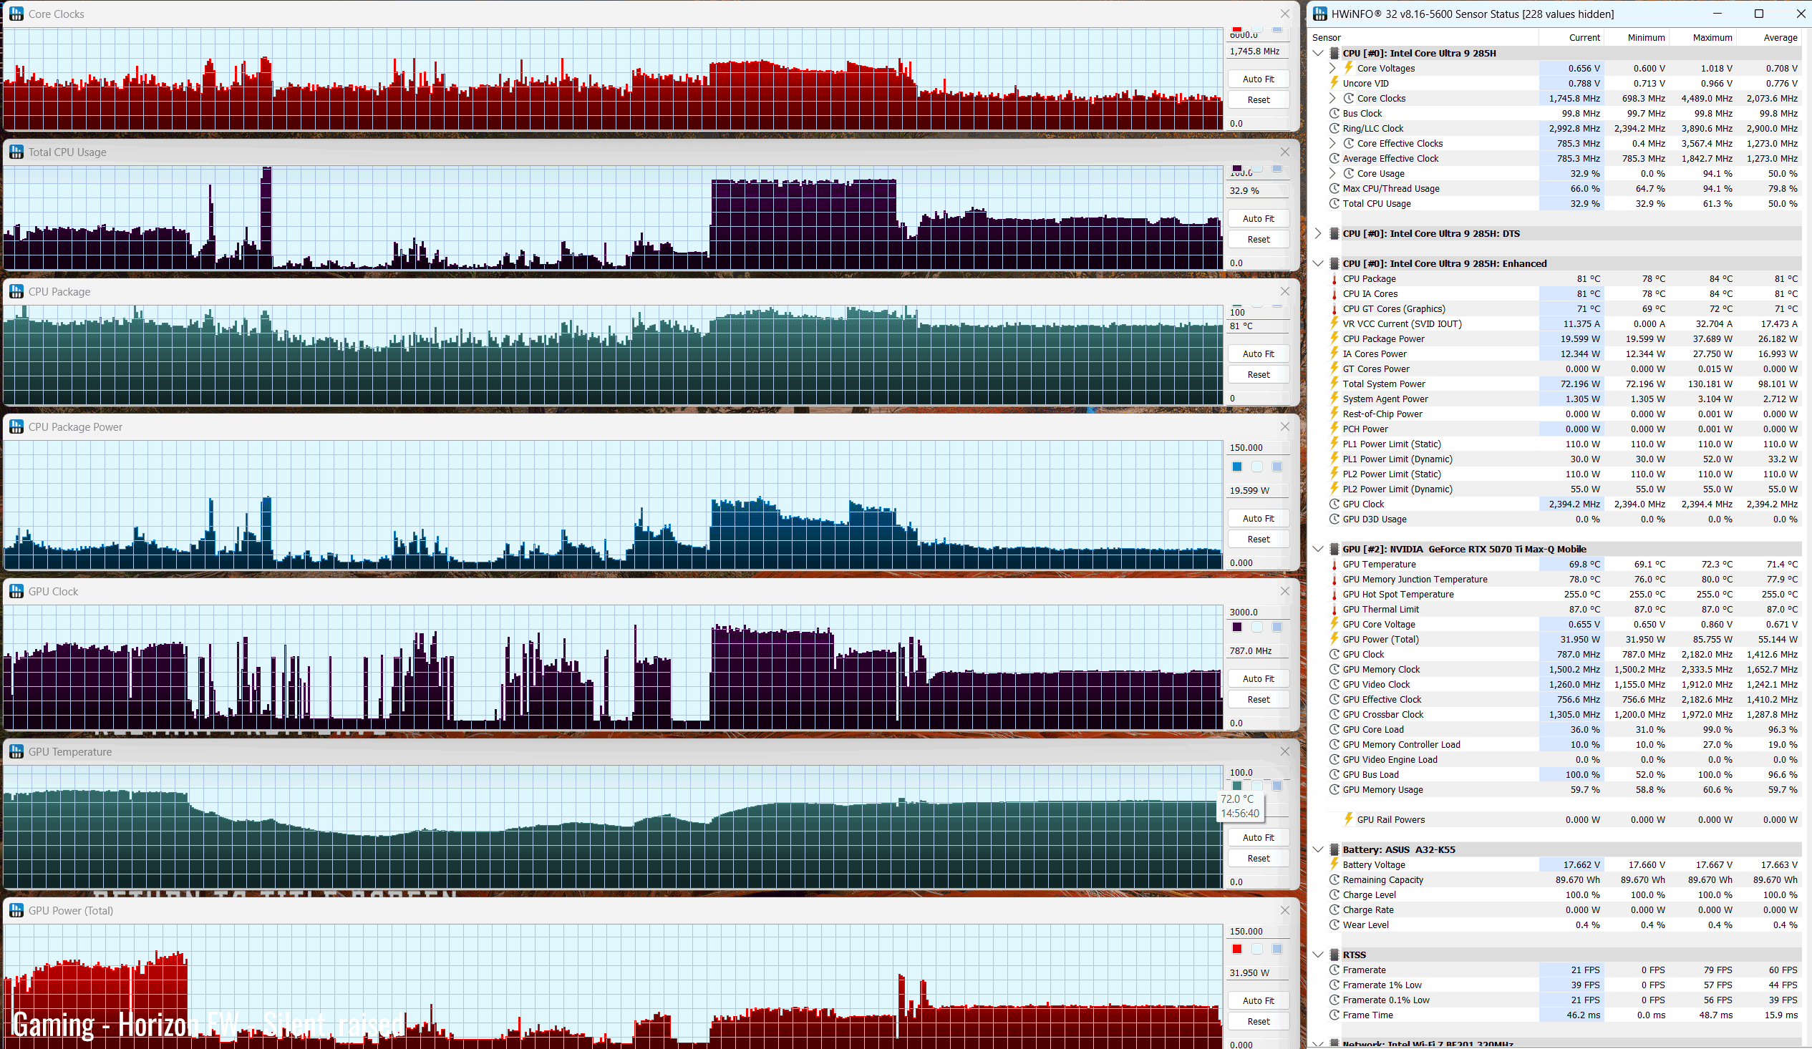
Task: Click the clock icon beside Bus Clock
Action: coord(1334,114)
